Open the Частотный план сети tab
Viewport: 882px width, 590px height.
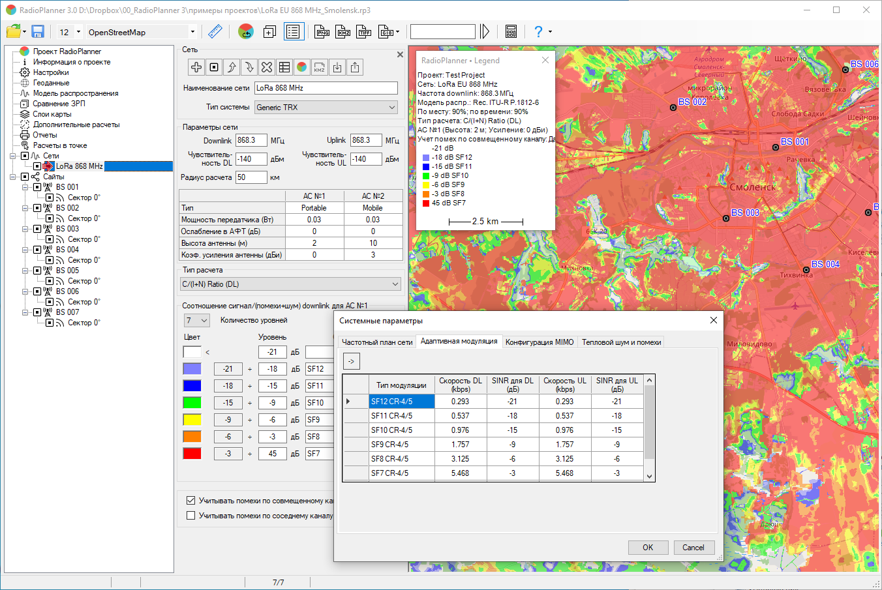tap(377, 342)
